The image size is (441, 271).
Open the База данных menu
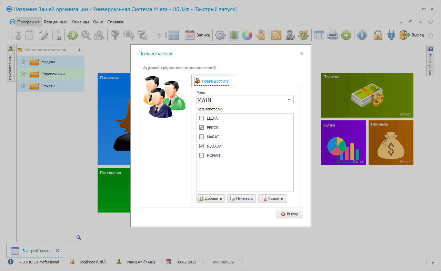pyautogui.click(x=55, y=22)
